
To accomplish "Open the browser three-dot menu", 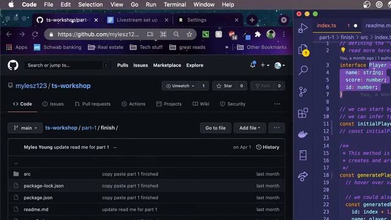I will point(283,34).
